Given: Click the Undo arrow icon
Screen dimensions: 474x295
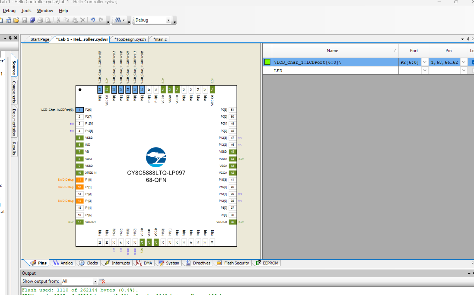Looking at the screenshot, I should tap(93, 20).
